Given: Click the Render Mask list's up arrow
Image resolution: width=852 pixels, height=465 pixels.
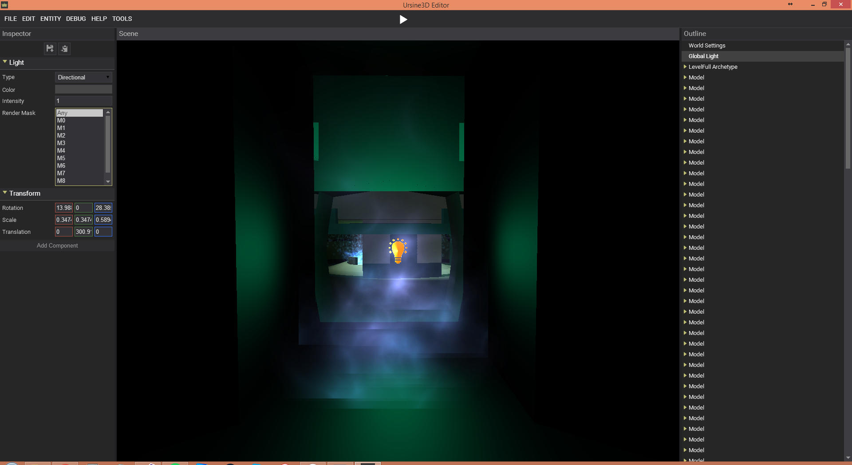Looking at the screenshot, I should [x=108, y=112].
